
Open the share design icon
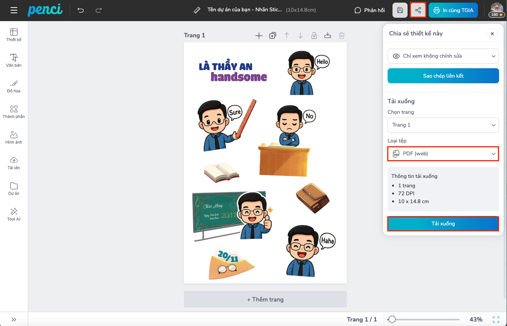coord(418,10)
